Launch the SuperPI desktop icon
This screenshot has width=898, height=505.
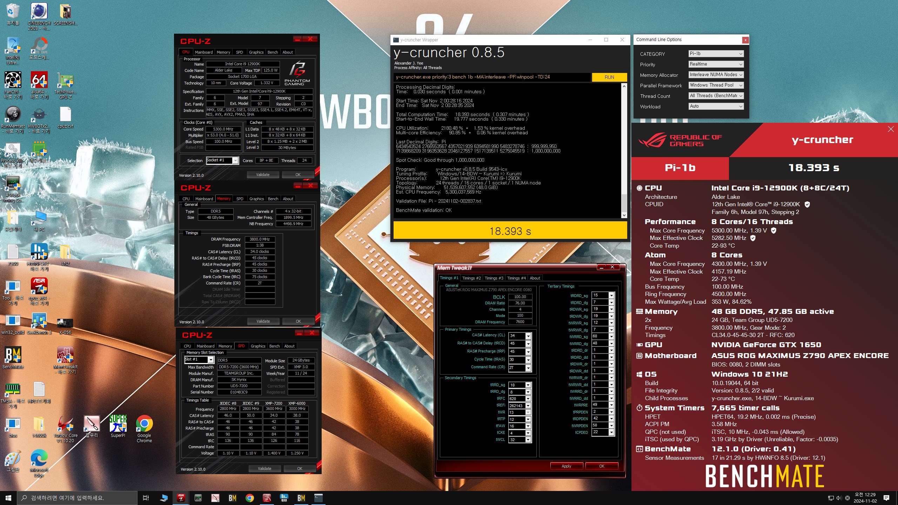pyautogui.click(x=118, y=427)
